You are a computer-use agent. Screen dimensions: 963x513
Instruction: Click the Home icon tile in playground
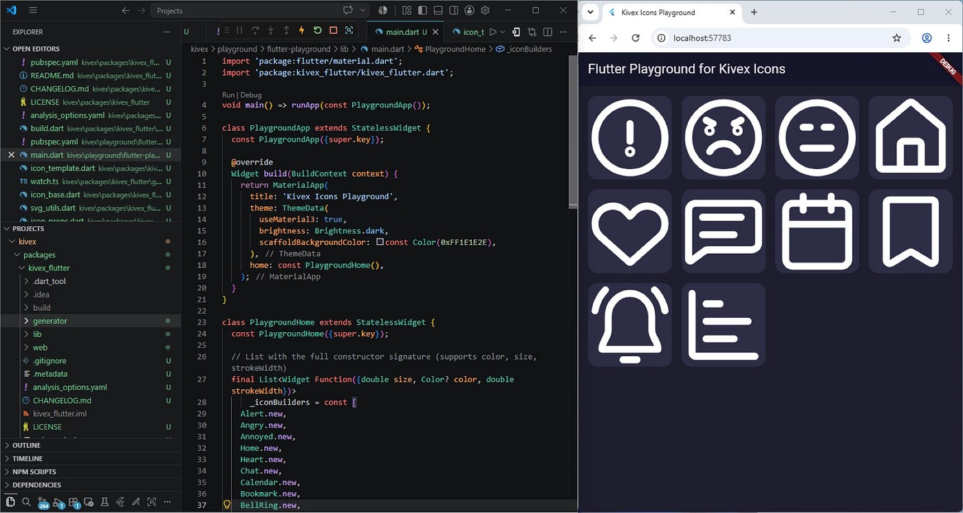pyautogui.click(x=910, y=137)
